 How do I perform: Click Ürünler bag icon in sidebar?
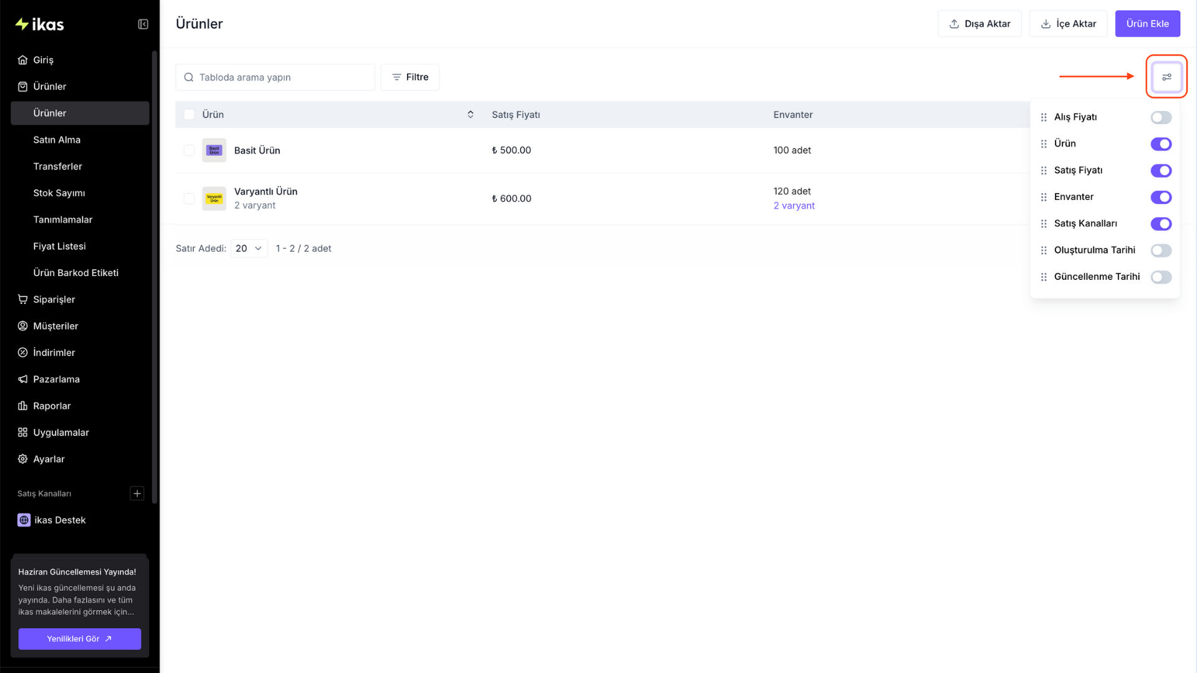point(22,87)
